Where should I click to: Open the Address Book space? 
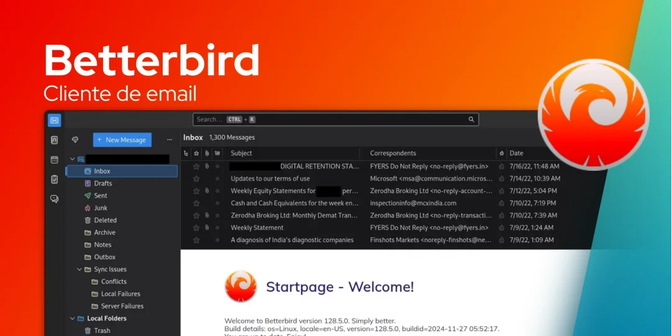[55, 140]
